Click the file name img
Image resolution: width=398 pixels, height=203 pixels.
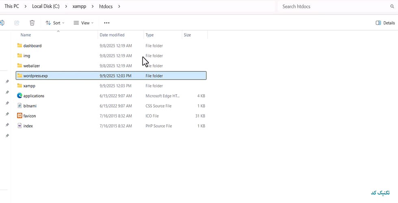coord(27,56)
